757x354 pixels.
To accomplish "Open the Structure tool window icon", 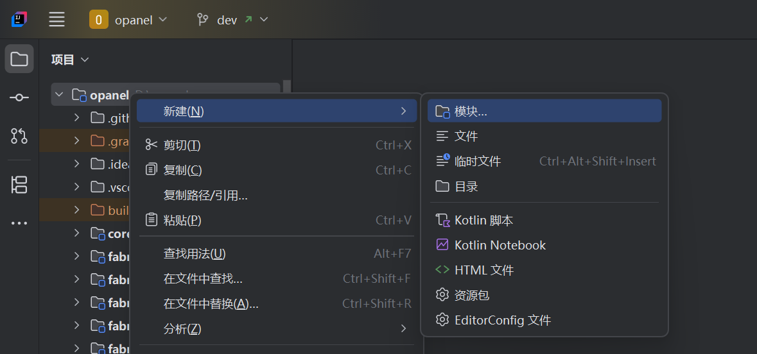I will click(19, 185).
